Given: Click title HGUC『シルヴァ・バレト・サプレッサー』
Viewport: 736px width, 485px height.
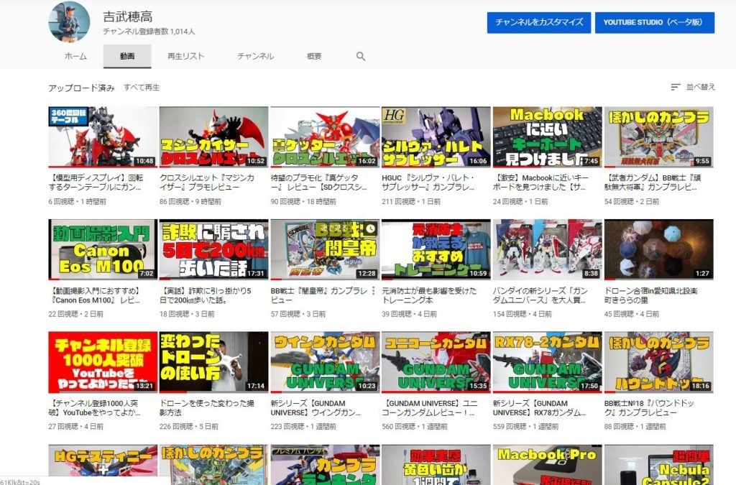Looking at the screenshot, I should coord(429,183).
